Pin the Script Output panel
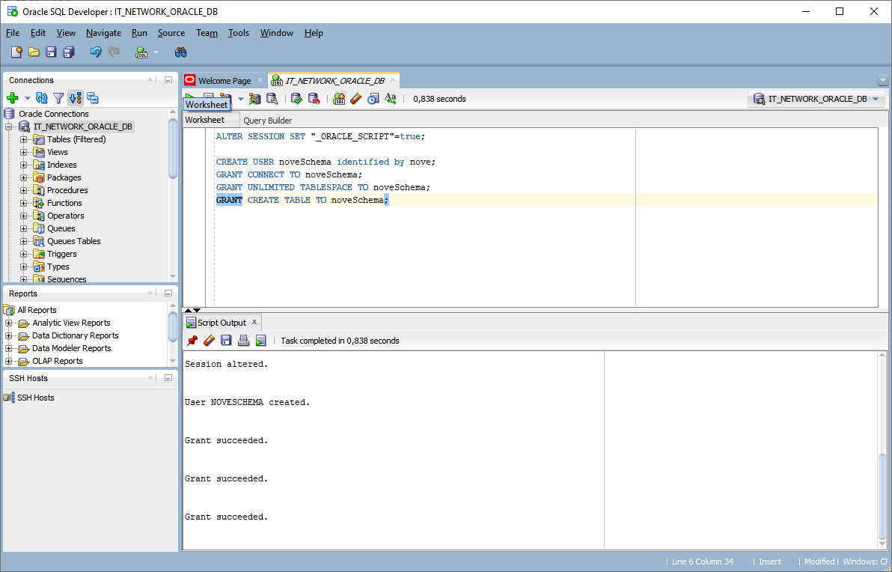 point(192,341)
